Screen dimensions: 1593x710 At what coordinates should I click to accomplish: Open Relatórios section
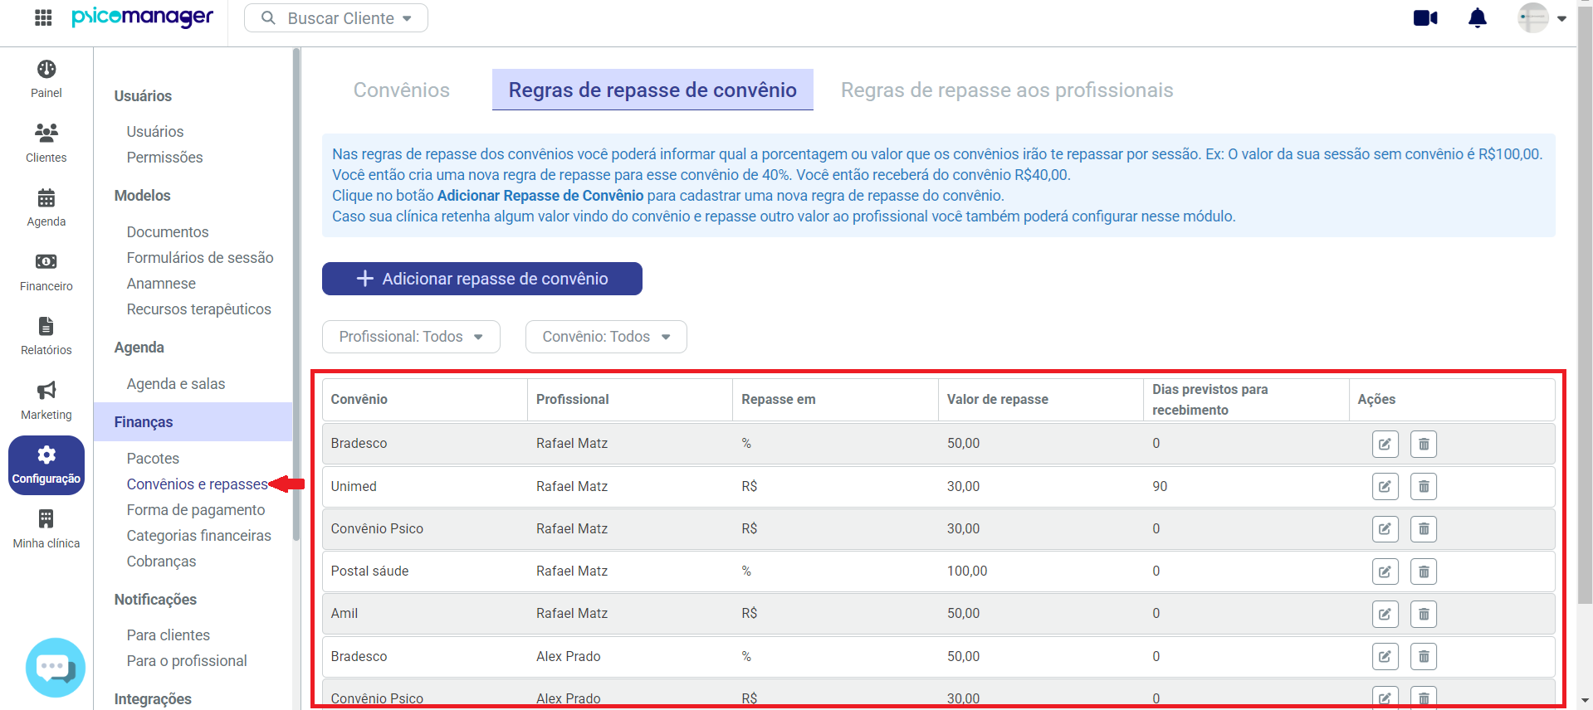click(x=46, y=337)
